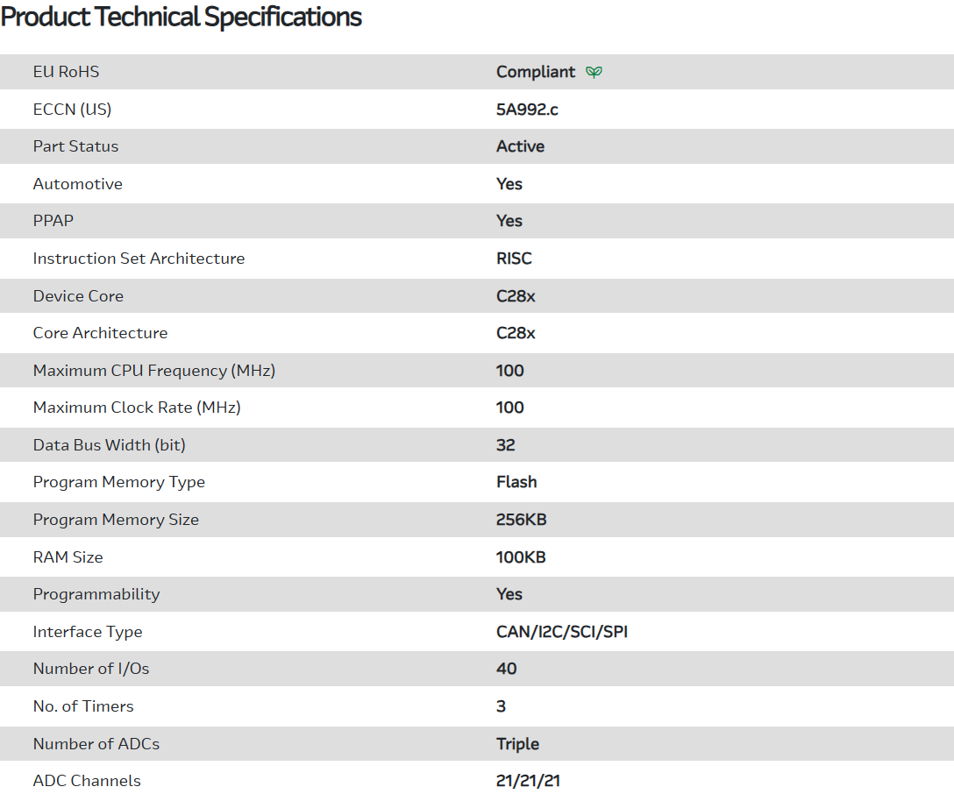
Task: Select the EU RoHS row label
Action: 66,72
